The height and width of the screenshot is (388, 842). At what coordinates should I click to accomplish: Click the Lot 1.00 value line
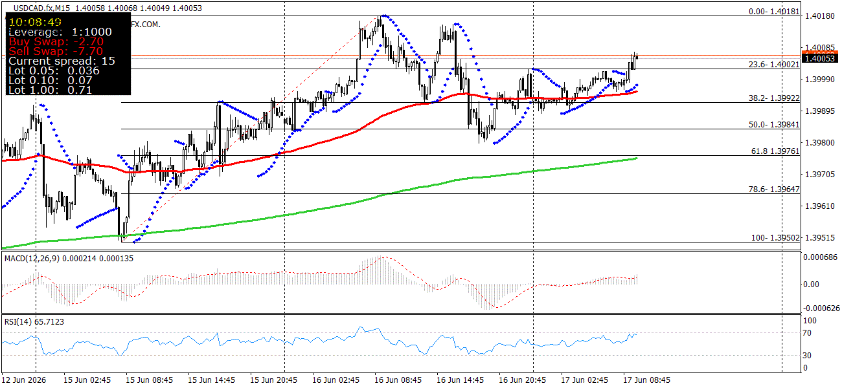[50, 90]
